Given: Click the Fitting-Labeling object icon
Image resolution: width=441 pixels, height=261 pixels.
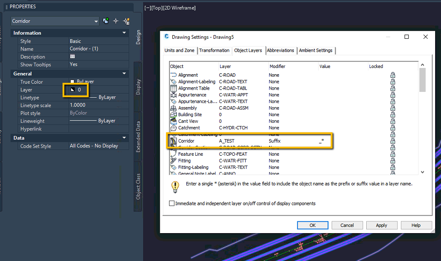Looking at the screenshot, I should pos(174,167).
